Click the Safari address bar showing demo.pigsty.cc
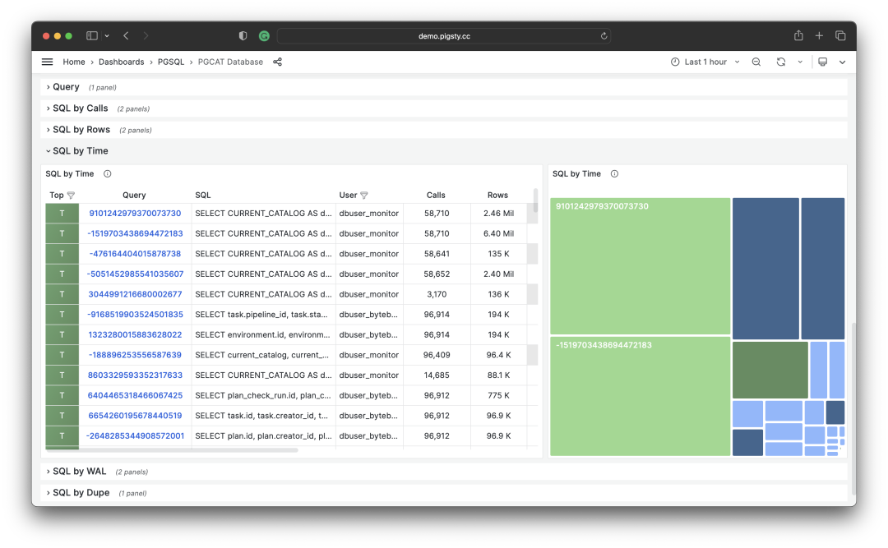This screenshot has width=888, height=548. pos(444,36)
